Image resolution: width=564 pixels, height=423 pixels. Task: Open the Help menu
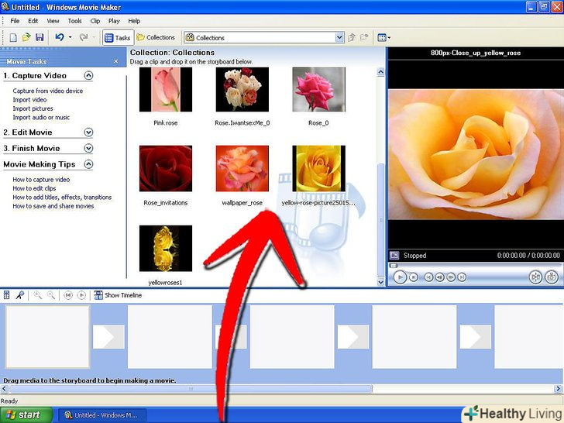(x=134, y=21)
